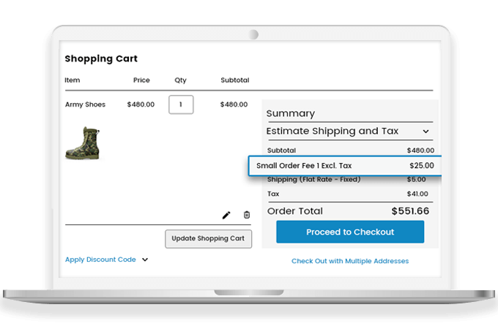The image size is (498, 329).
Task: Open the Apply Discount Code link
Action: [100, 260]
